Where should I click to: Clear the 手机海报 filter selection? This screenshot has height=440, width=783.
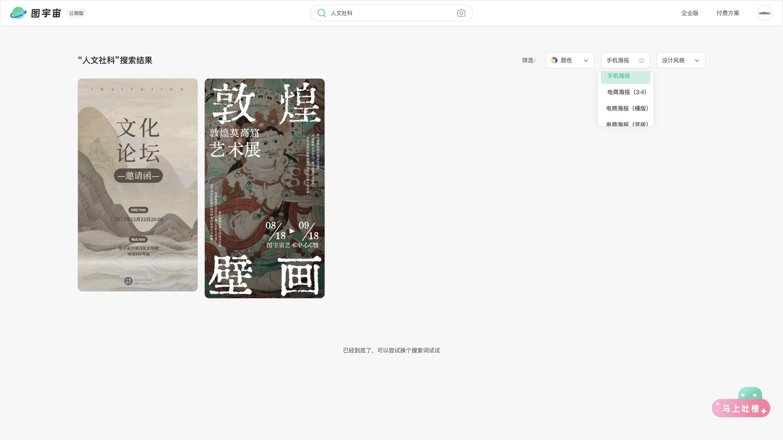[x=642, y=60]
